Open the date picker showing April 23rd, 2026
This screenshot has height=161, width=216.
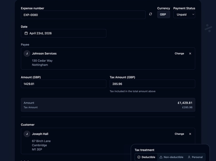pyautogui.click(x=64, y=33)
